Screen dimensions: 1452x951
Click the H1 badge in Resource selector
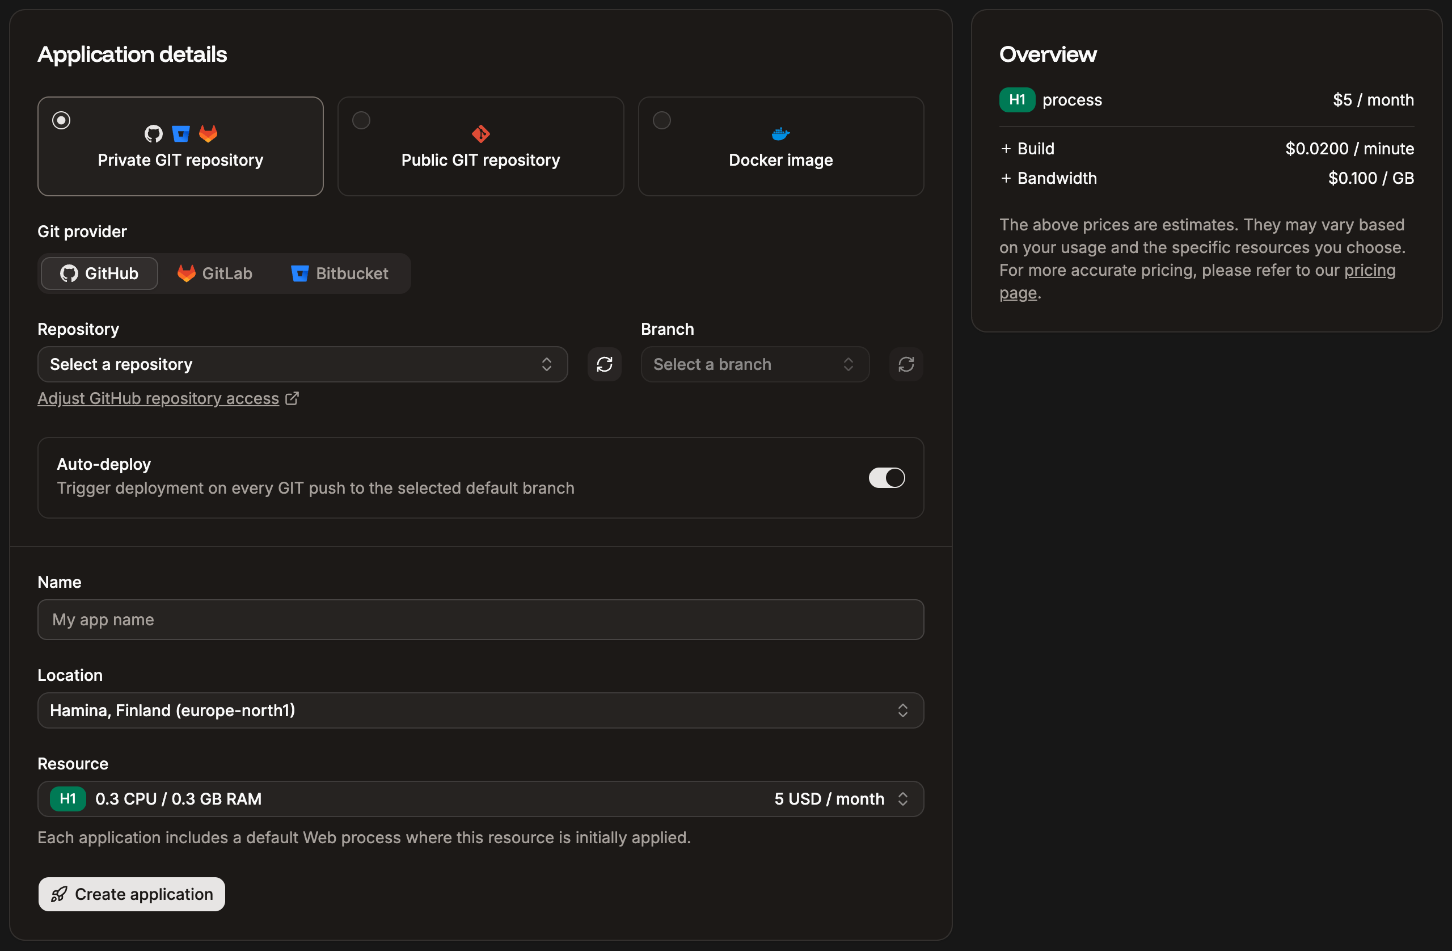click(x=67, y=799)
